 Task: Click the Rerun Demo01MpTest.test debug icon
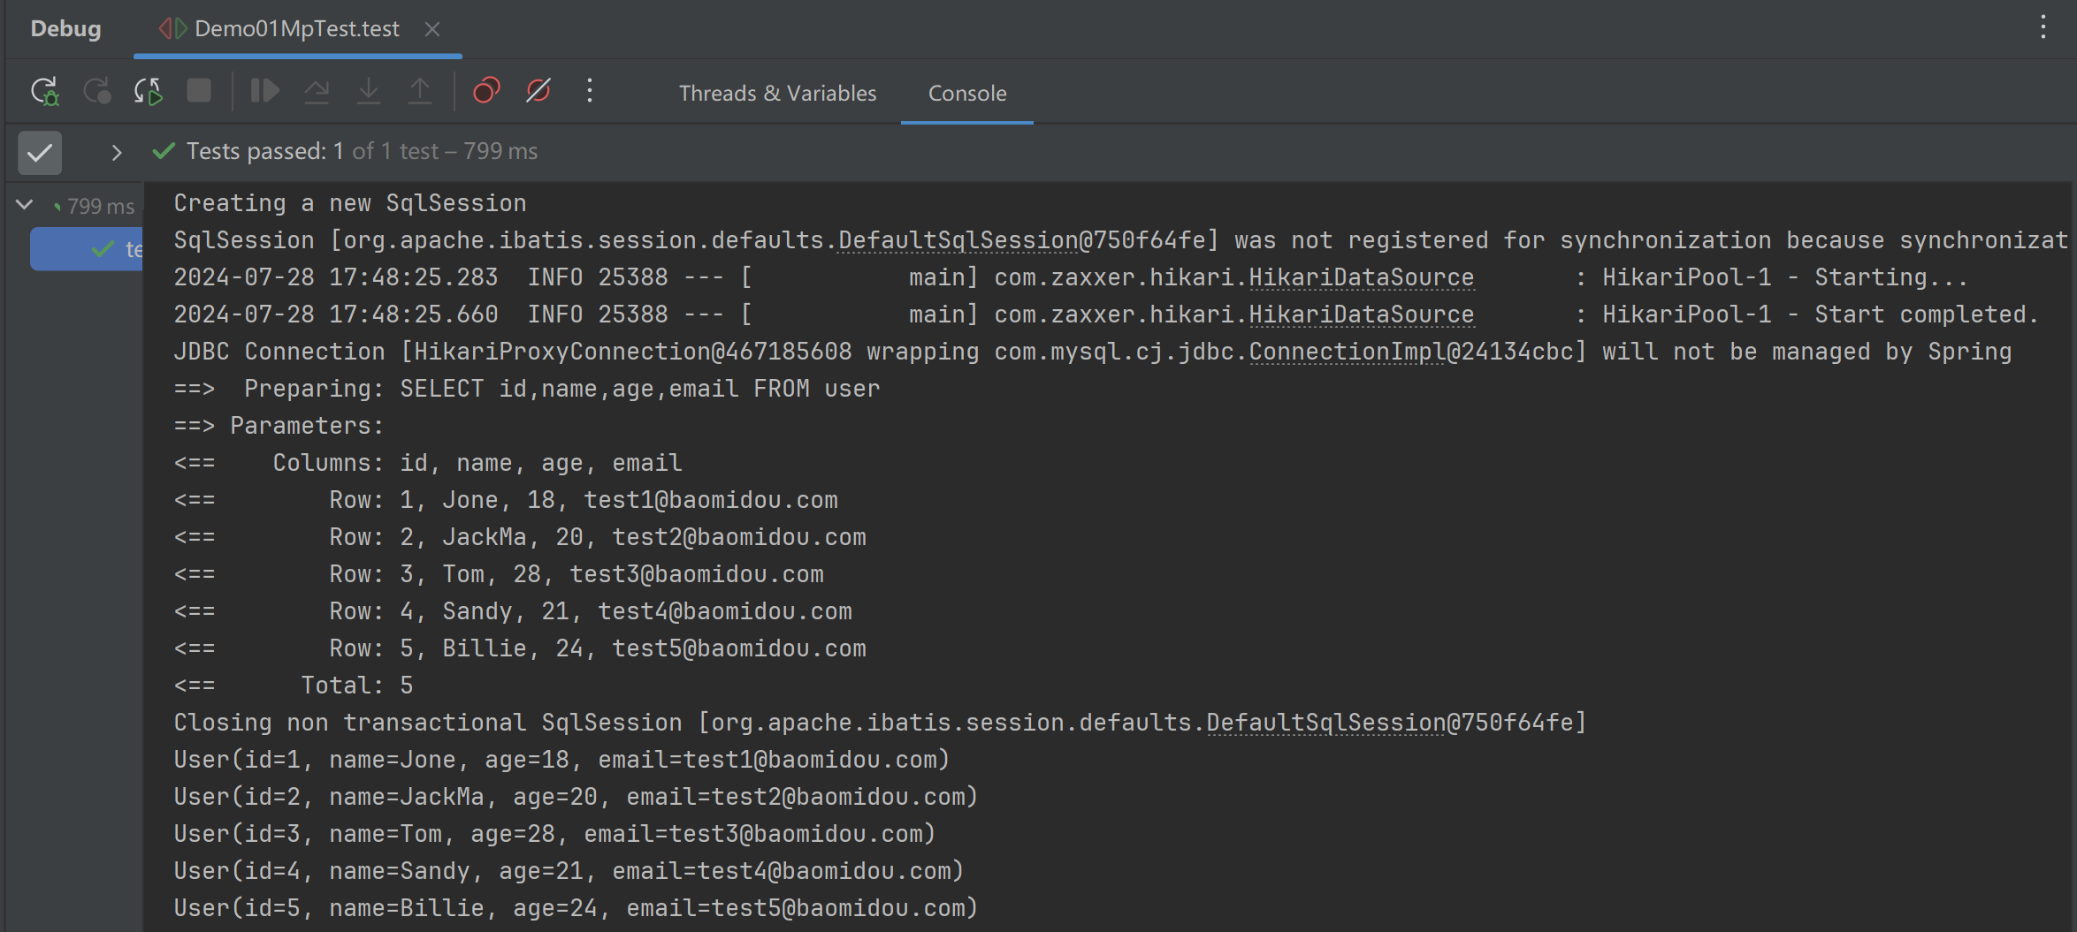coord(45,91)
